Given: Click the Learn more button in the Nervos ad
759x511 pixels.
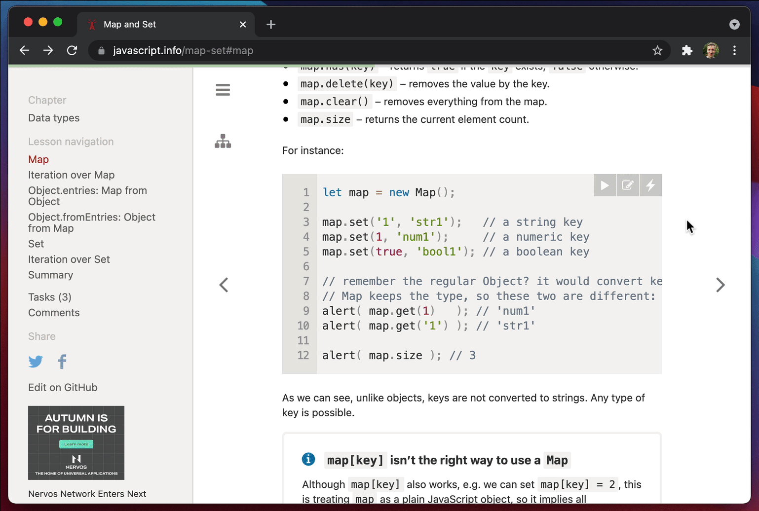Looking at the screenshot, I should click(x=76, y=444).
